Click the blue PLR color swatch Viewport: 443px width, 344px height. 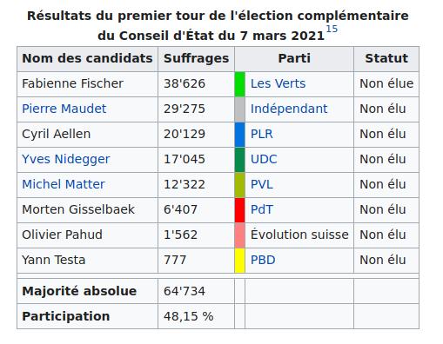click(240, 135)
